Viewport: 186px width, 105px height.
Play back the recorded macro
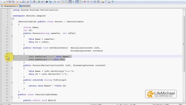(x=92, y=2)
